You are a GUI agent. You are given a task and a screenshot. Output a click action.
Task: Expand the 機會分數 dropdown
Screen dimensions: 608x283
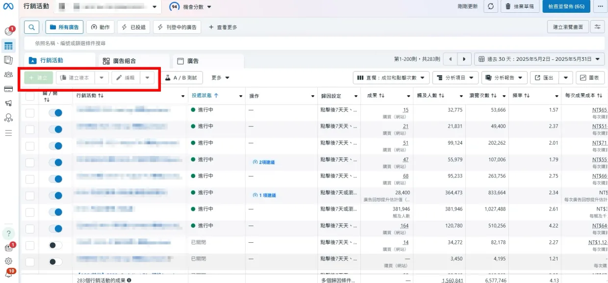(x=191, y=7)
